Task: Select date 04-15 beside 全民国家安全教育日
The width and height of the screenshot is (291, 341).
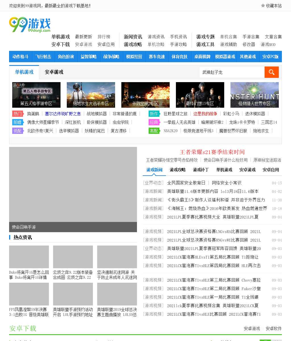Action: click(x=277, y=183)
